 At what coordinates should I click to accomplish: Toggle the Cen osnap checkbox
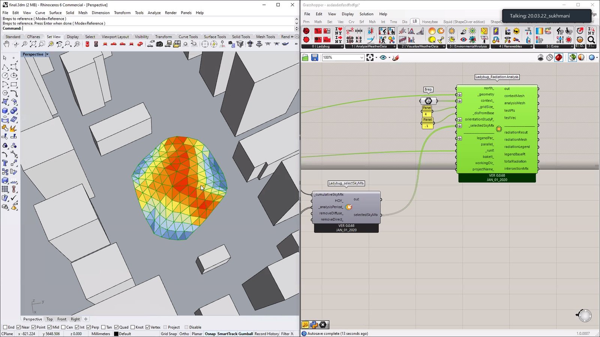point(63,327)
